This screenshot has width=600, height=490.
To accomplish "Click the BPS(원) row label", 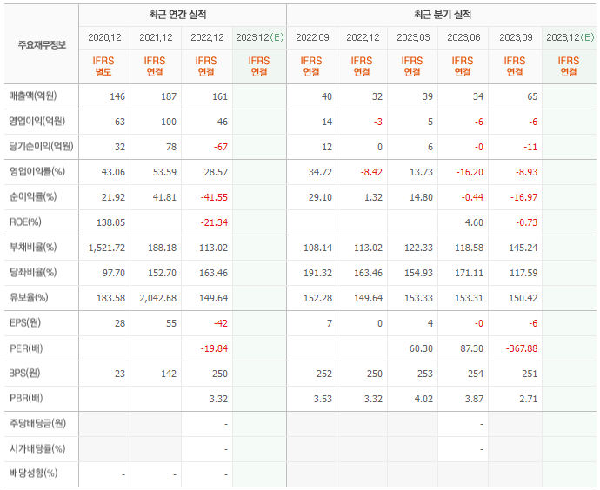I will coord(25,373).
